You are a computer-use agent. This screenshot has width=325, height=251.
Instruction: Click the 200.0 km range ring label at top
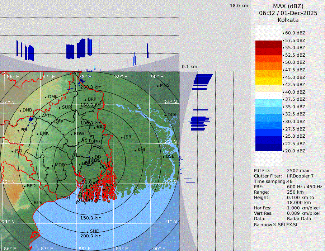click(91, 87)
